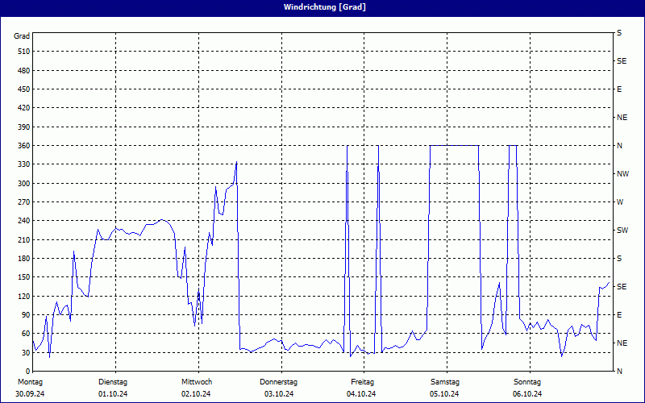
Task: Click the chart title 'Windrichtung [Grad]'
Action: [325, 7]
